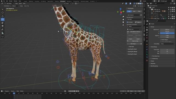The width and height of the screenshot is (176, 99).
Task: Select the Select Box tool in toolbar
Action: coord(2,9)
